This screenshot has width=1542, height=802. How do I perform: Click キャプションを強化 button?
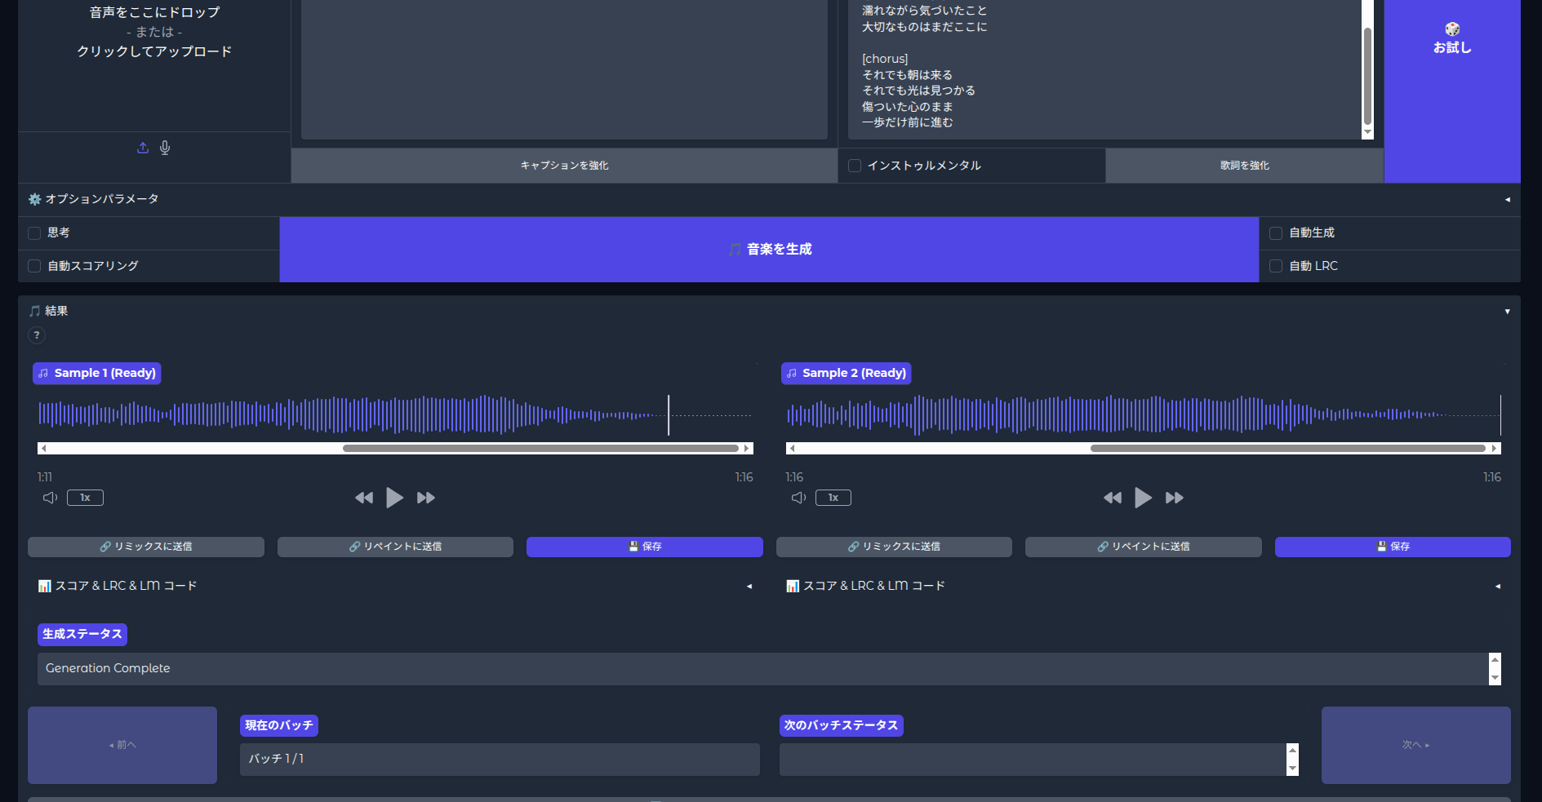click(x=564, y=166)
